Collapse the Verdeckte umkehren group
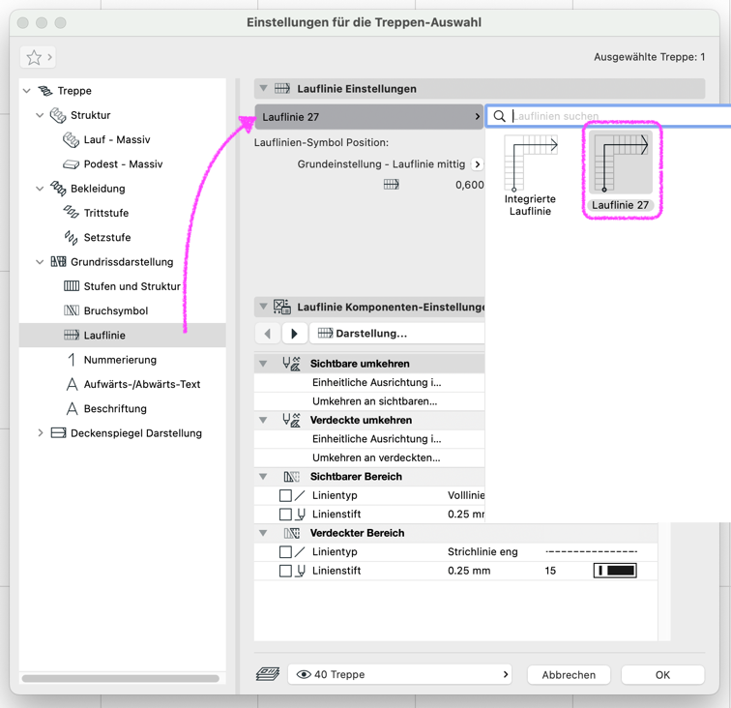The image size is (731, 708). 263,420
